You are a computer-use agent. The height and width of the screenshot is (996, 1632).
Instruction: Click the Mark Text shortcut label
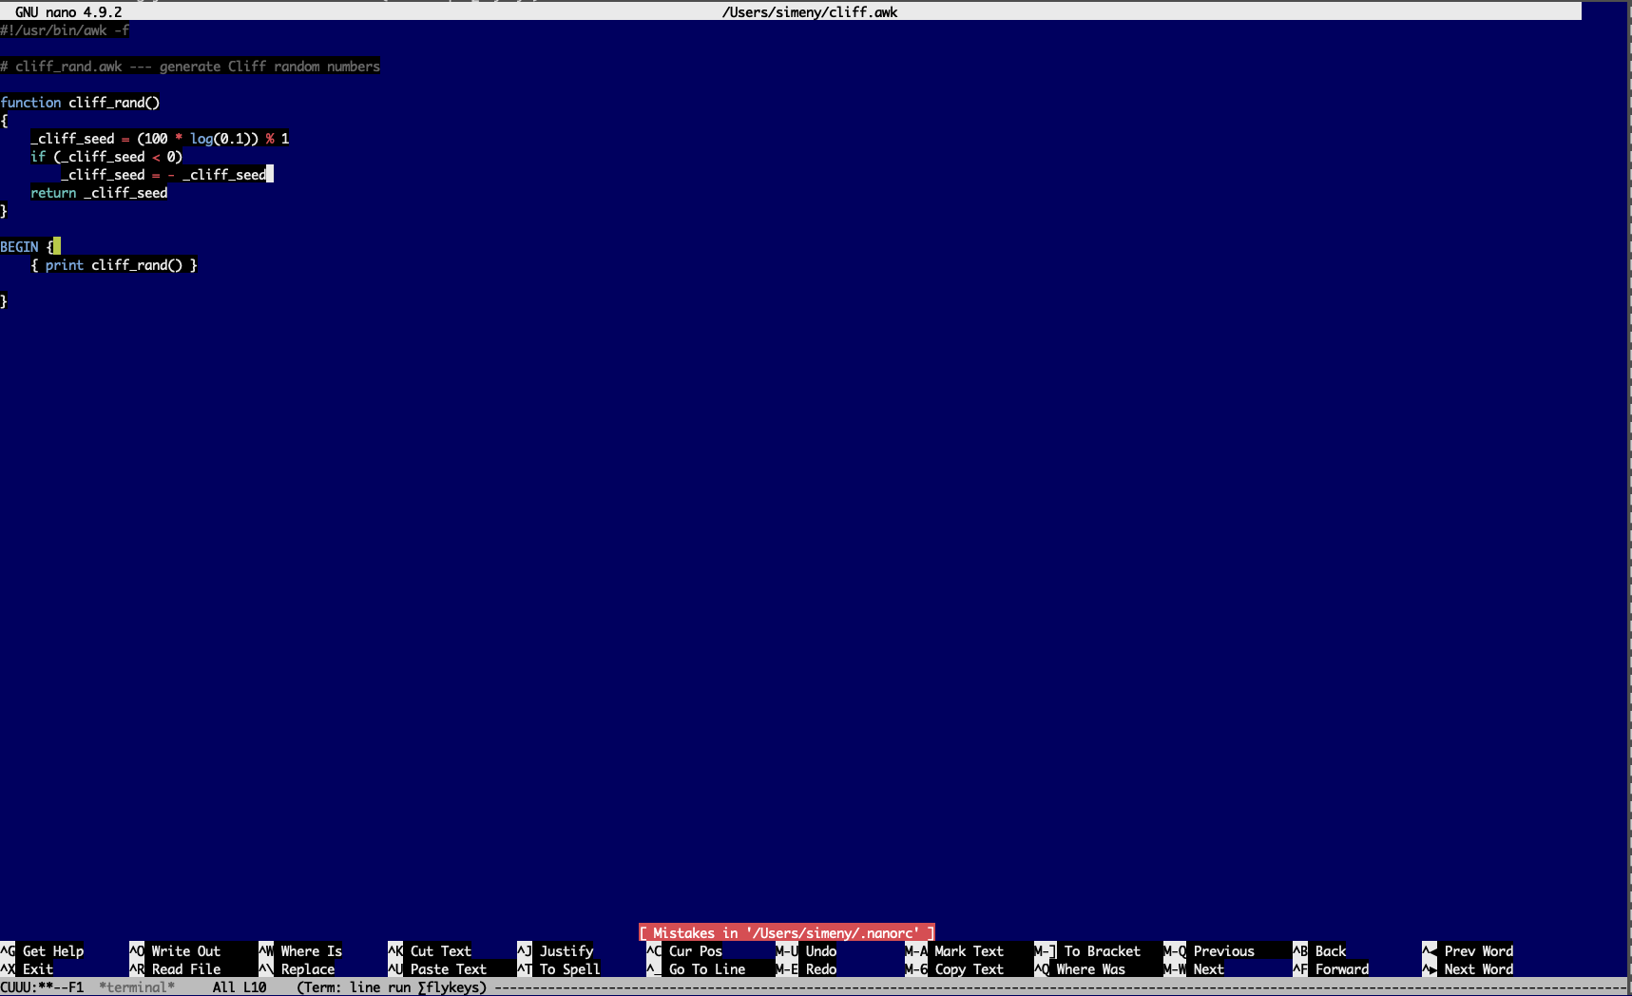(970, 951)
